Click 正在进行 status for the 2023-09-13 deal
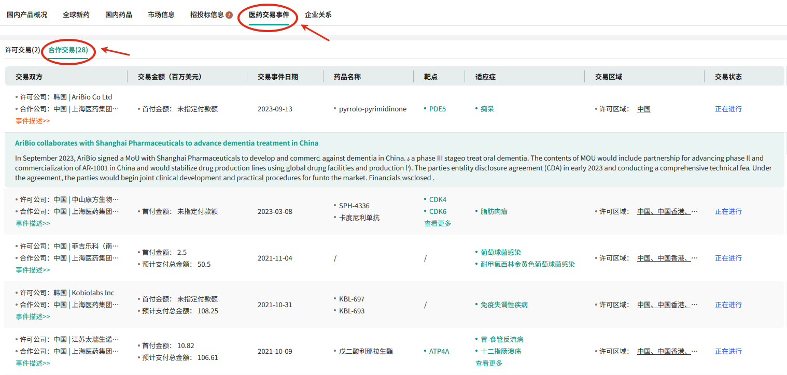This screenshot has height=375, width=787. 728,109
